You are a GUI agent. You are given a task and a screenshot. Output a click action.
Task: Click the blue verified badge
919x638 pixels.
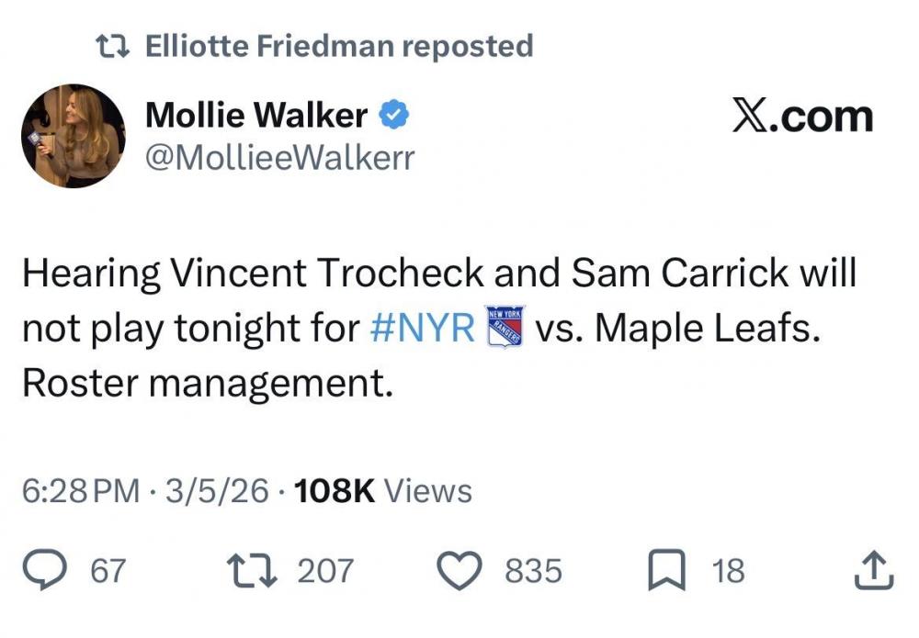pyautogui.click(x=394, y=116)
